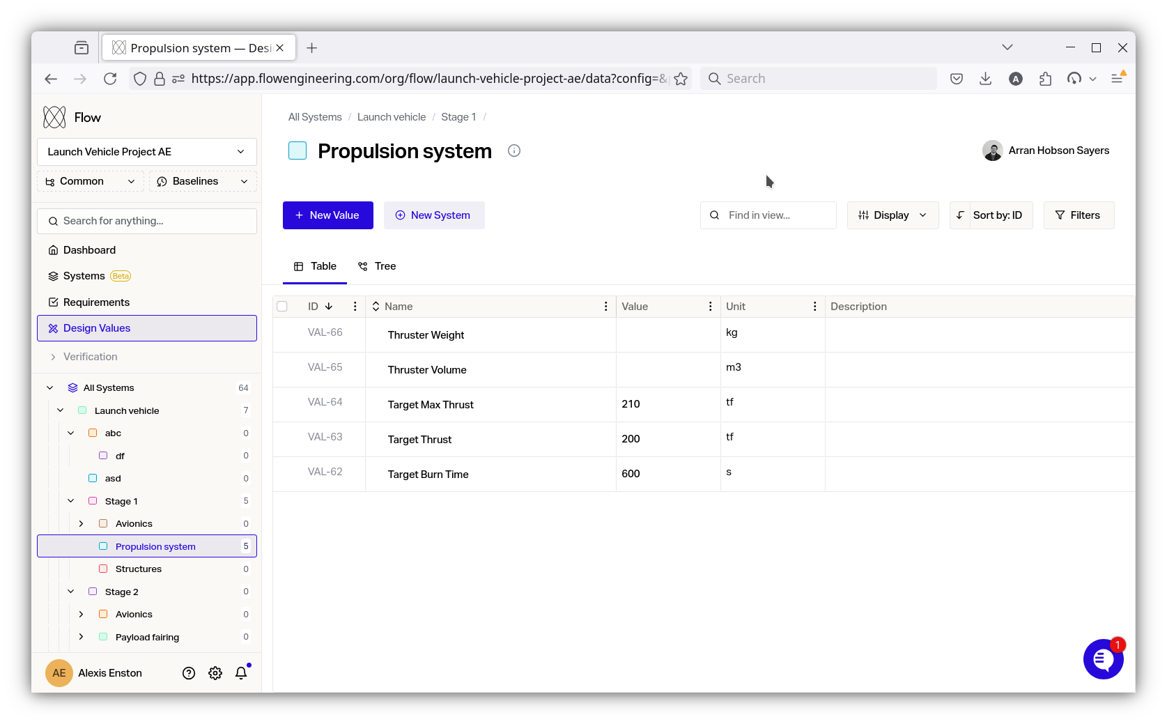Open the Unit column options menu
The image size is (1167, 724).
[x=815, y=307]
